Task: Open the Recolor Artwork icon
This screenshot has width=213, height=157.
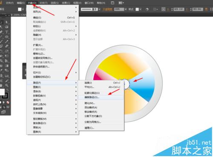Action: [147, 9]
